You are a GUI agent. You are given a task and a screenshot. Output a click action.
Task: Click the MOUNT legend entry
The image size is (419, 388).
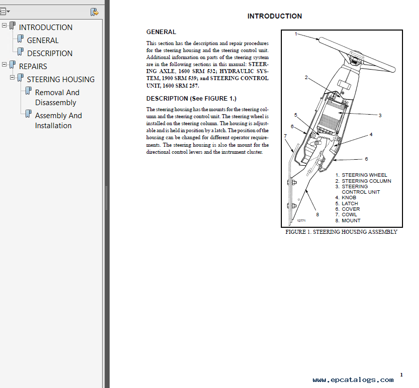click(x=348, y=220)
